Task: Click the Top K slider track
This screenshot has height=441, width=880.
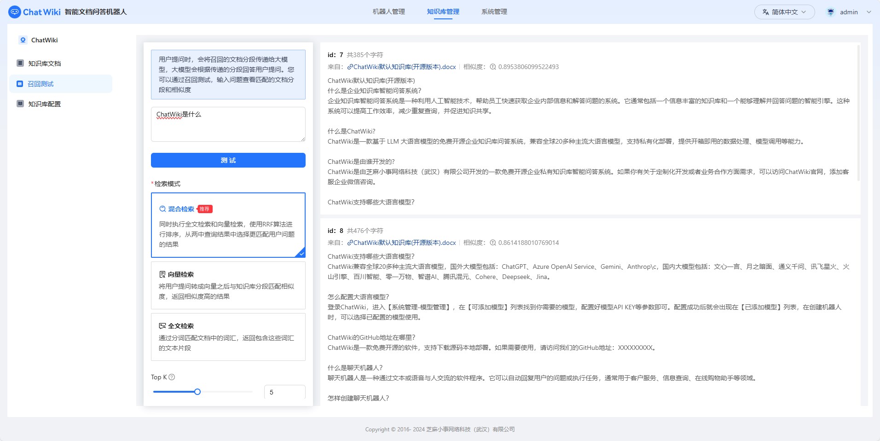Action: (x=203, y=392)
